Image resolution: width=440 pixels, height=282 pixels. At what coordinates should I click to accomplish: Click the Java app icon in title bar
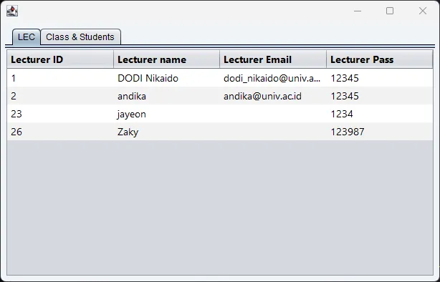[12, 11]
